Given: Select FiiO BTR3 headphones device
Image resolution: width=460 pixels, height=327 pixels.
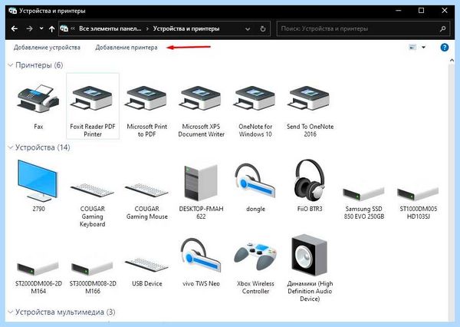Looking at the screenshot, I should [x=310, y=180].
